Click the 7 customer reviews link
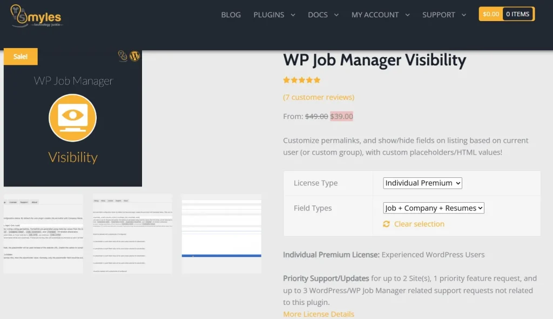The height and width of the screenshot is (319, 553). point(319,96)
